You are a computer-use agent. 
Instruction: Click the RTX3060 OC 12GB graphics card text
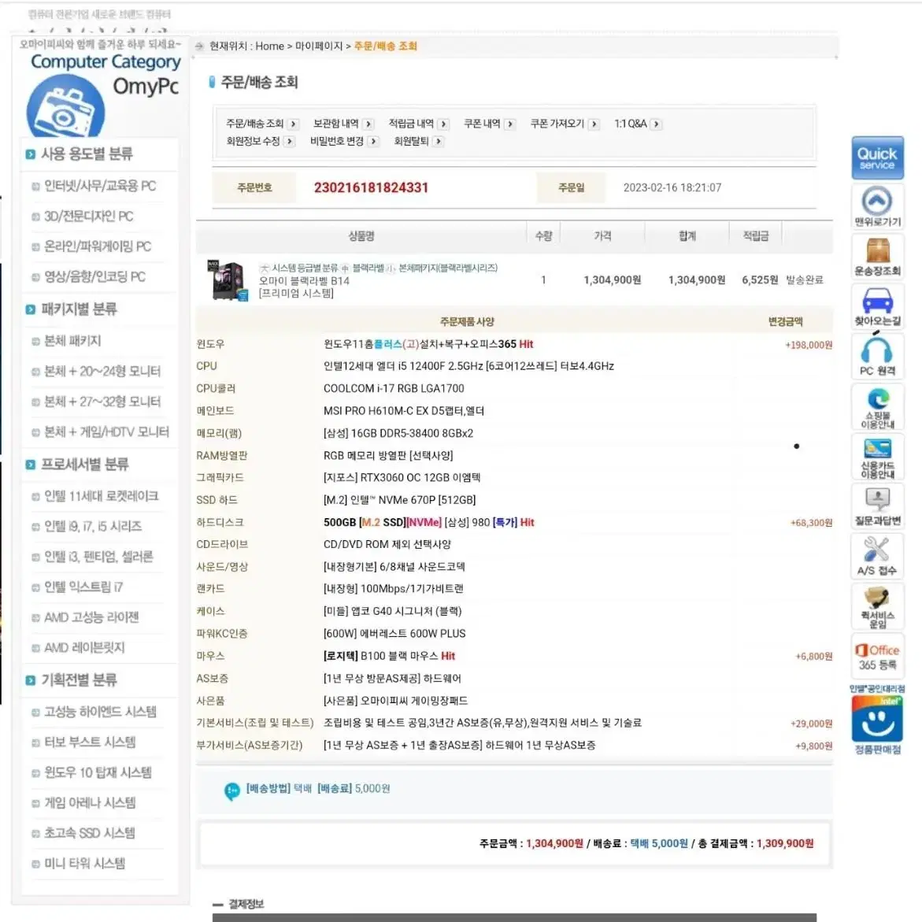tap(402, 478)
